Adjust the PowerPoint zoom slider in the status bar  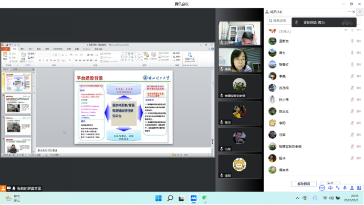coord(197,155)
